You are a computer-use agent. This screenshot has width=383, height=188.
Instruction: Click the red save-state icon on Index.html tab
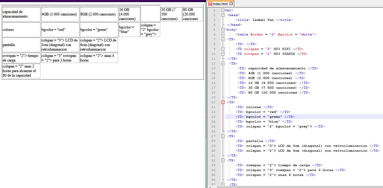210,4
